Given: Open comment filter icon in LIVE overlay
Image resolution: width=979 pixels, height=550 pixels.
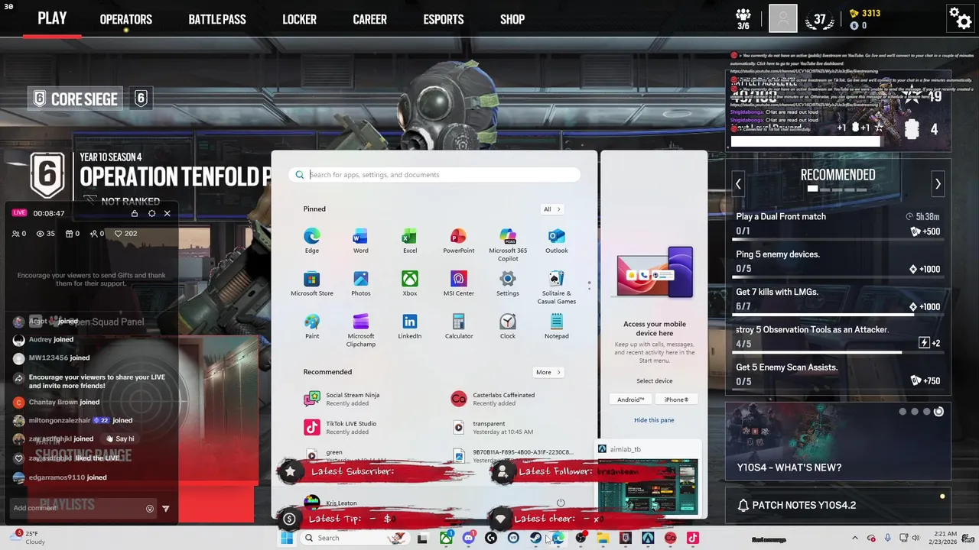Looking at the screenshot, I should [166, 508].
